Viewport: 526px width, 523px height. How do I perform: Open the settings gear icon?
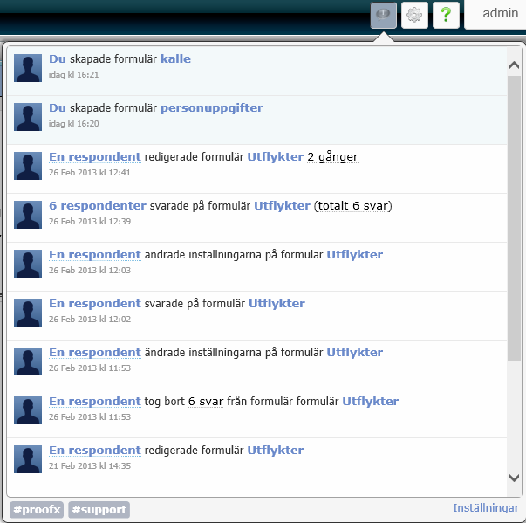(415, 16)
